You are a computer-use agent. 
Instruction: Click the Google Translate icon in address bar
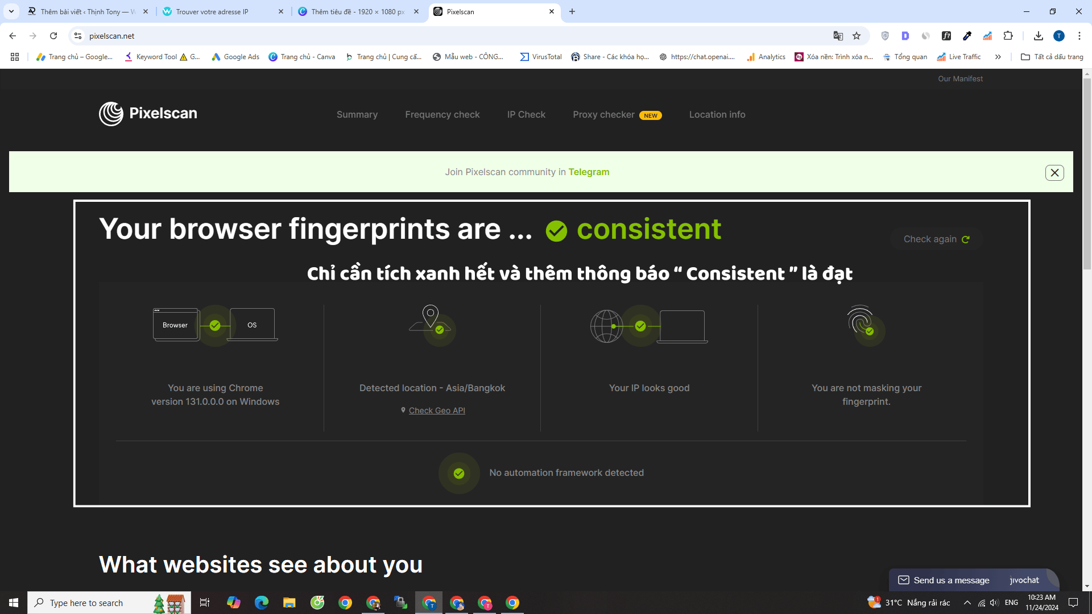point(838,36)
